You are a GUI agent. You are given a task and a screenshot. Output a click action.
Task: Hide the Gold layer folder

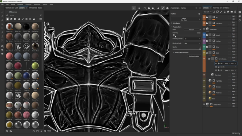pyautogui.click(x=204, y=53)
